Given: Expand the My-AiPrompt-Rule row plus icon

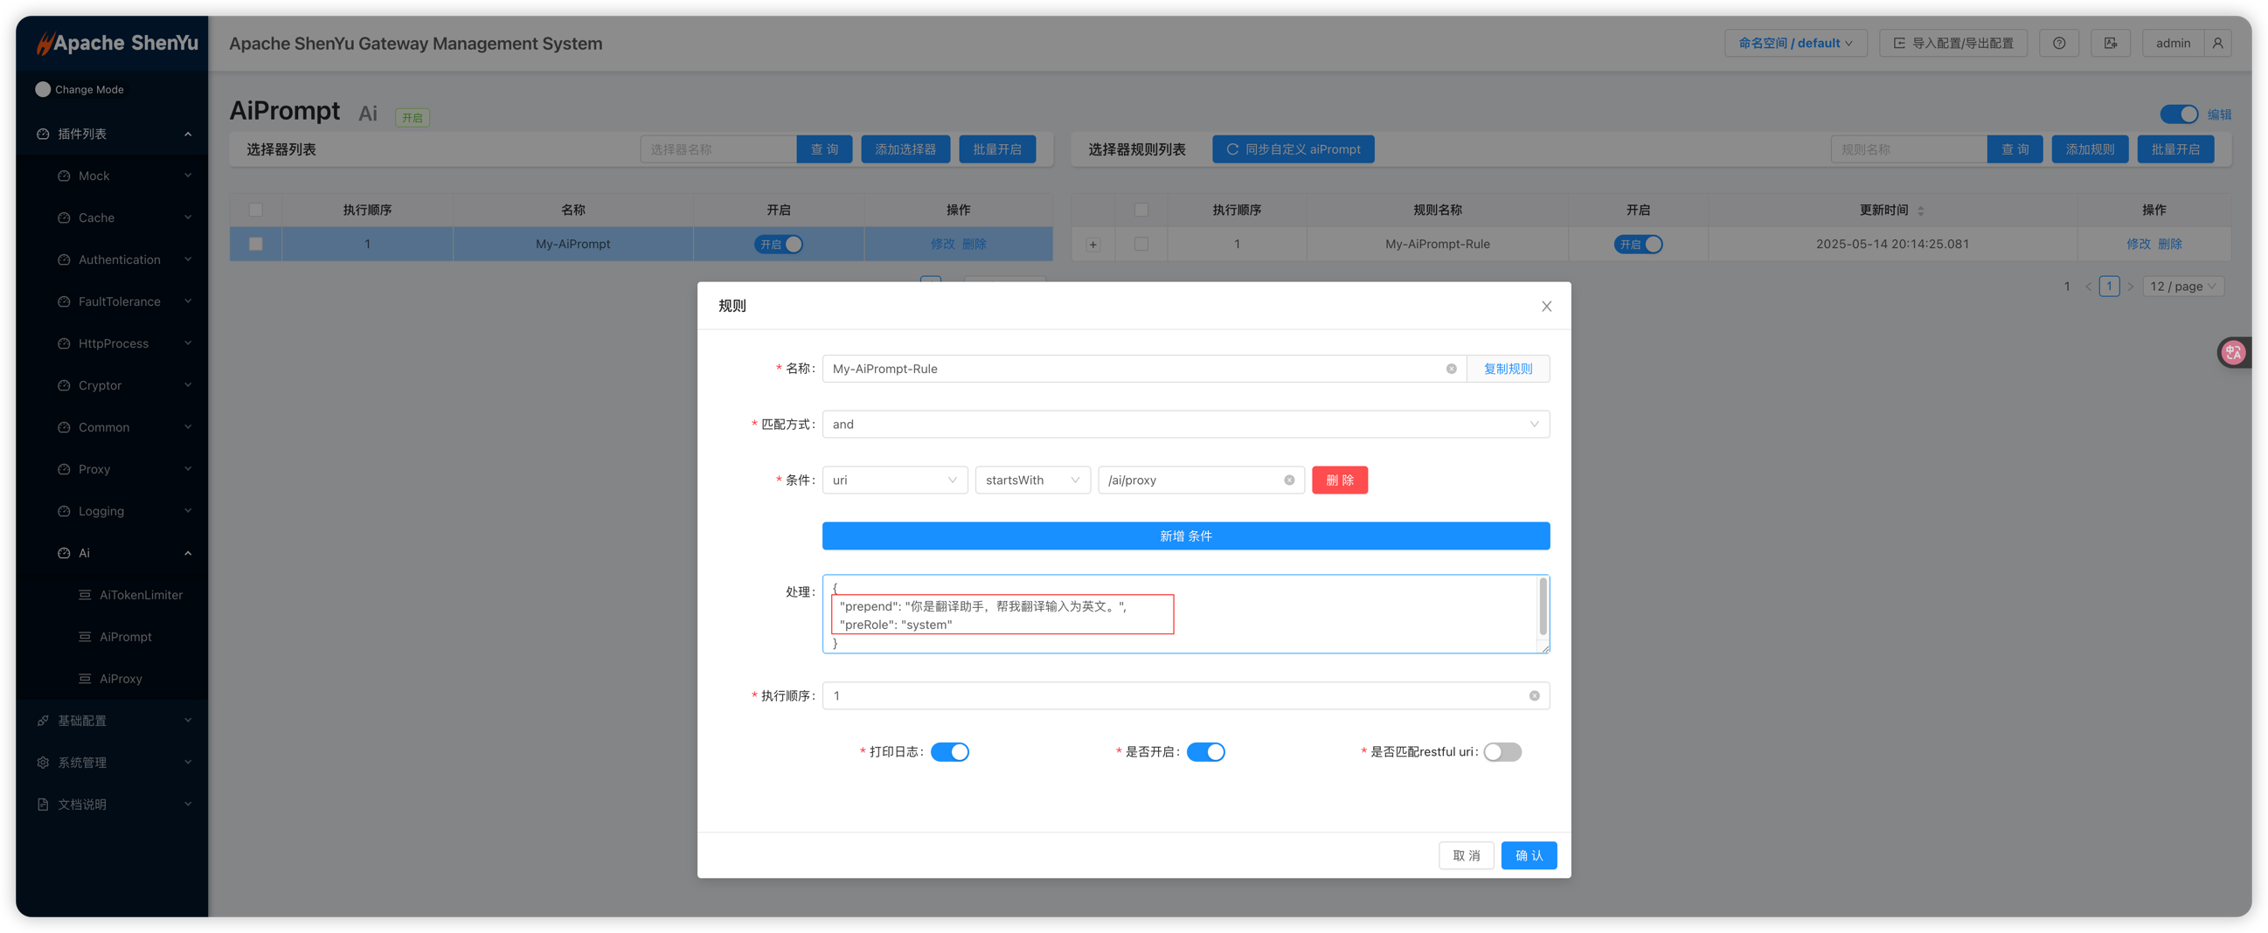Looking at the screenshot, I should click(x=1092, y=245).
